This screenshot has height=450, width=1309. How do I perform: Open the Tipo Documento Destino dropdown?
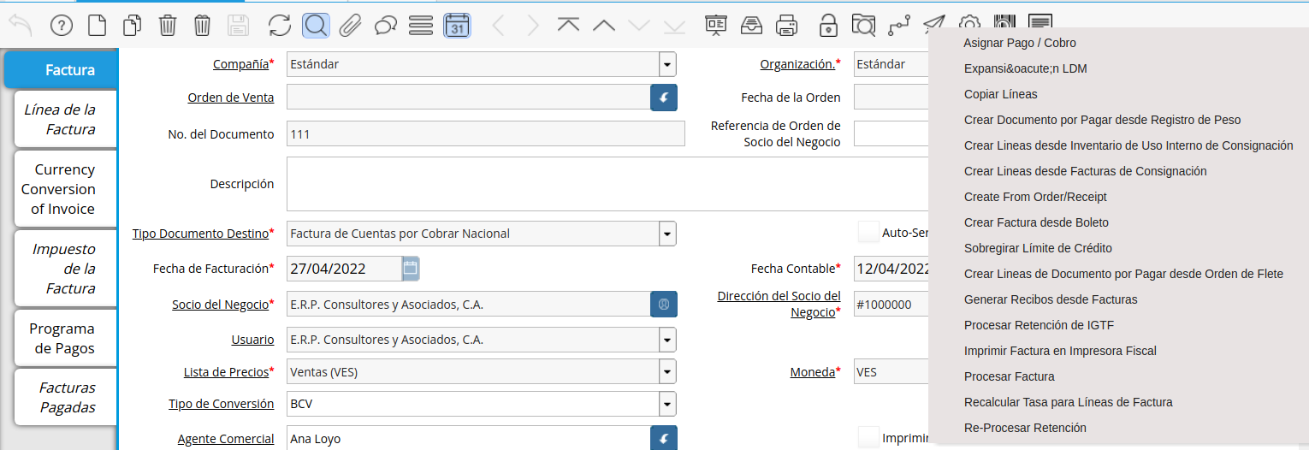(666, 234)
